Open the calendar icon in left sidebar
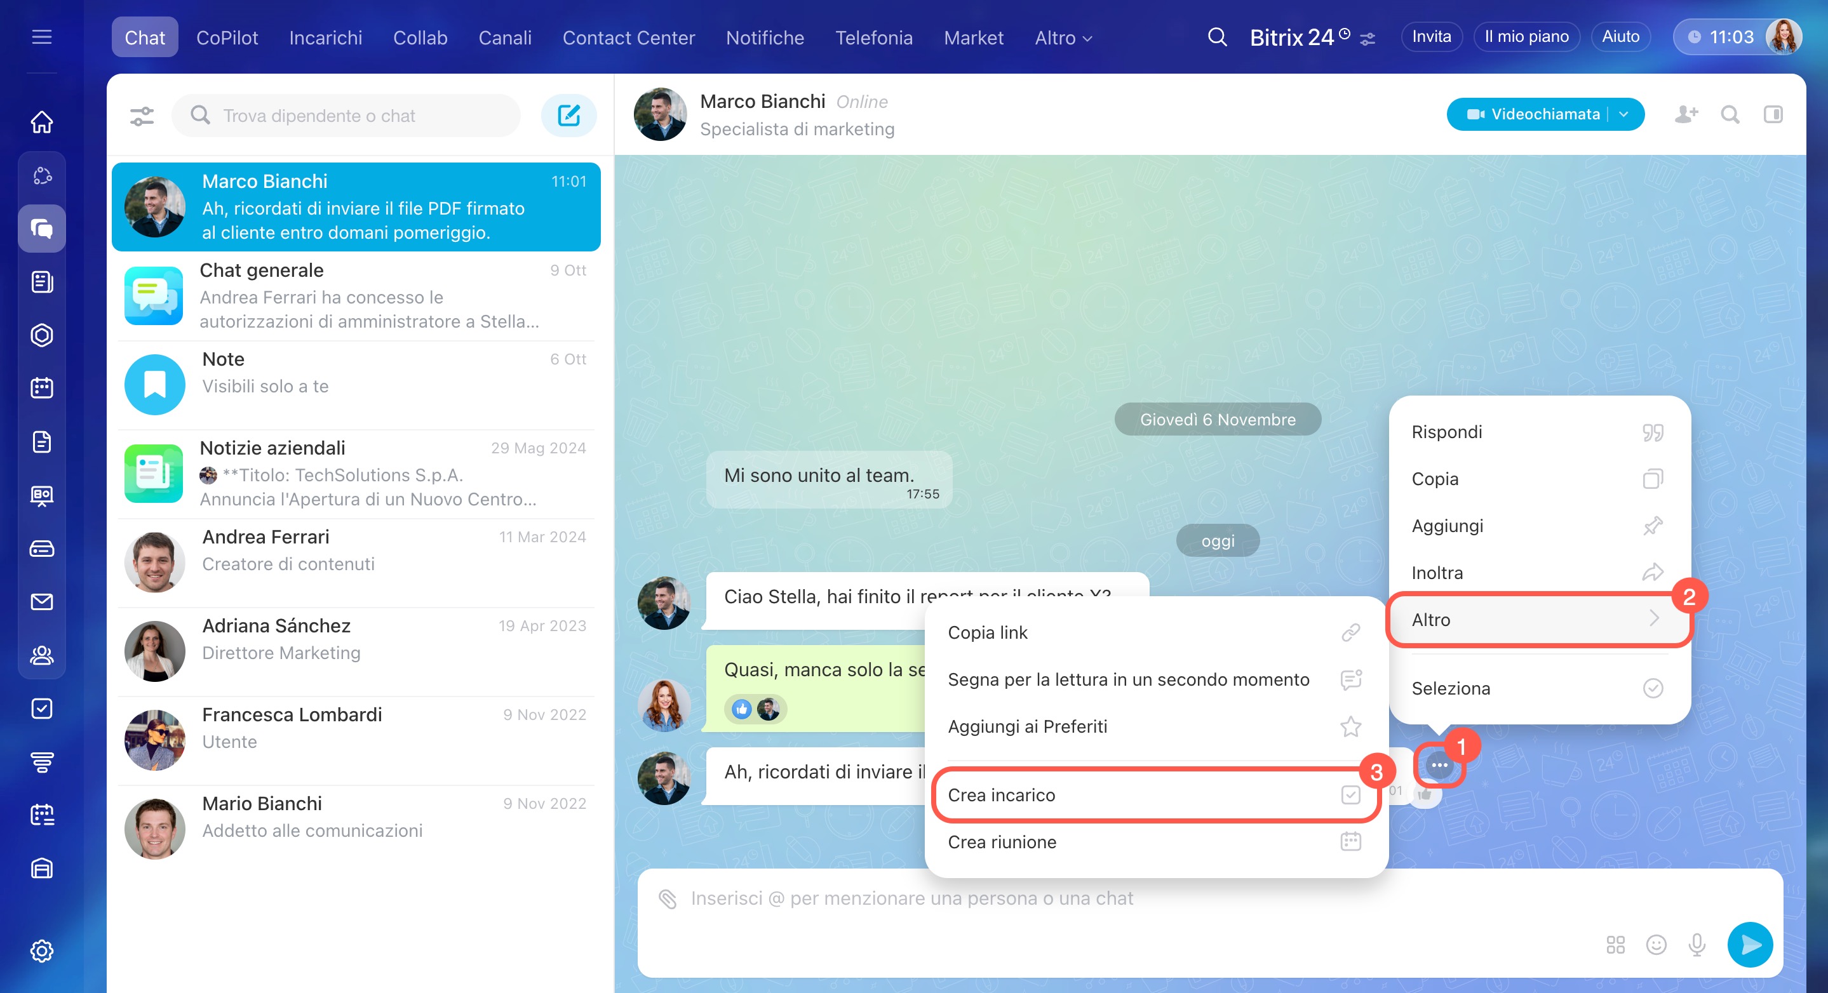Screen dimensions: 1828x993 [42, 388]
